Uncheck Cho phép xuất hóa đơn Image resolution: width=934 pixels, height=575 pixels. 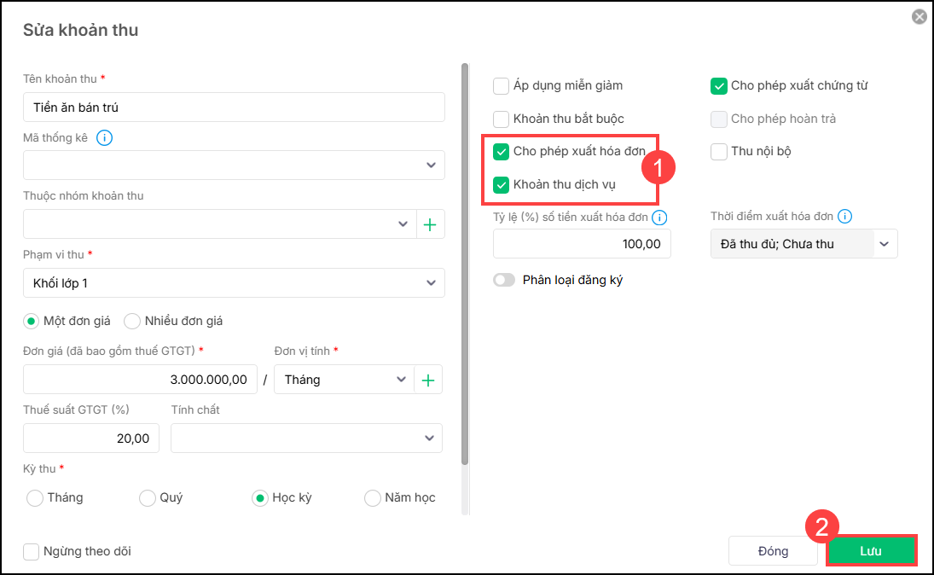point(502,152)
